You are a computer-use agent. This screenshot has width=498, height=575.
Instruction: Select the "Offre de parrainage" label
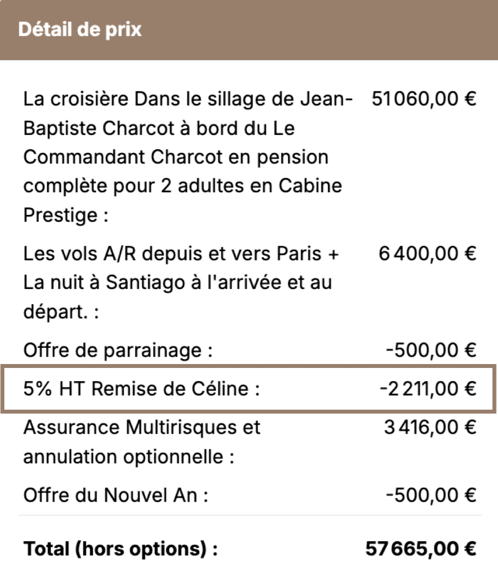118,350
